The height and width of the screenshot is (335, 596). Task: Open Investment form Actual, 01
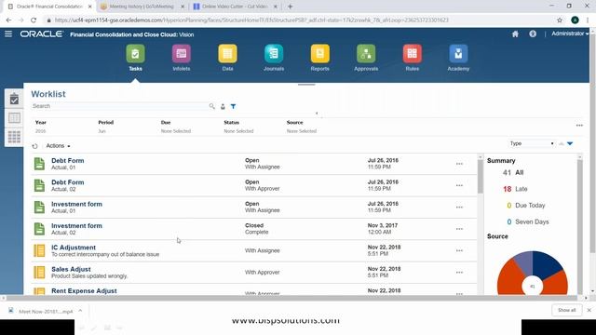point(76,204)
